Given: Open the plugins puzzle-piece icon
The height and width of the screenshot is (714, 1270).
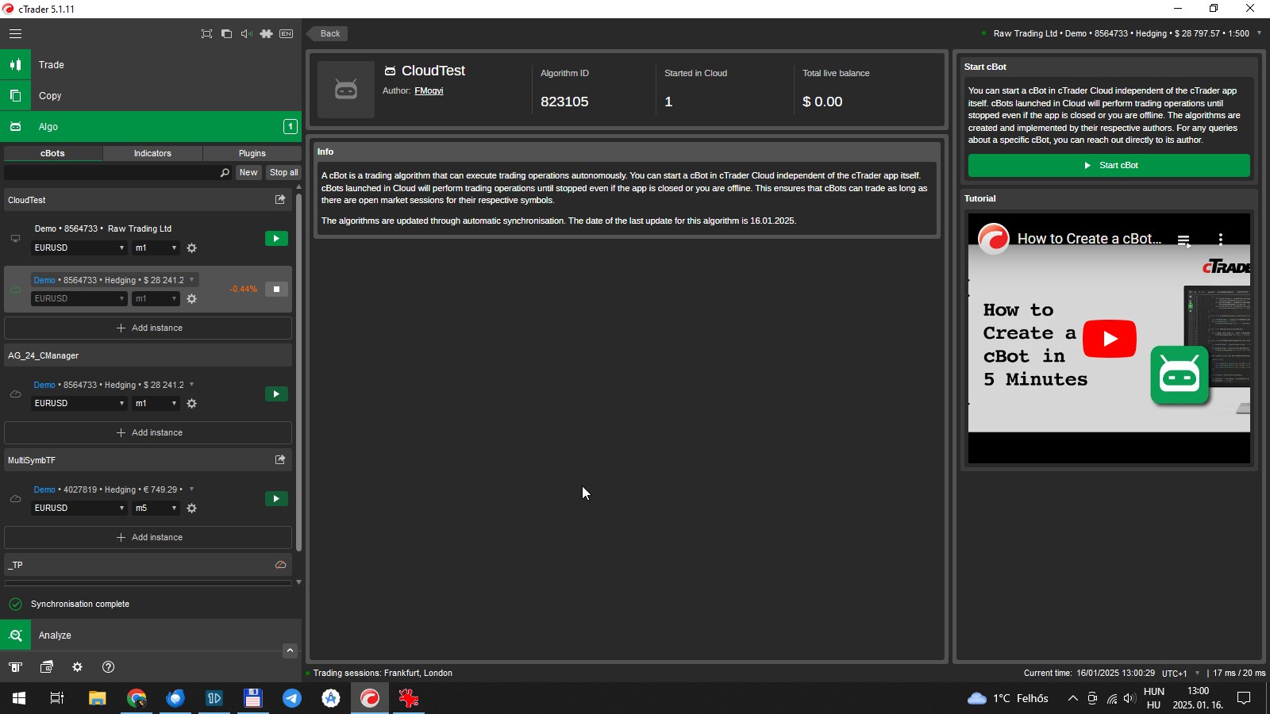Looking at the screenshot, I should click(x=266, y=33).
